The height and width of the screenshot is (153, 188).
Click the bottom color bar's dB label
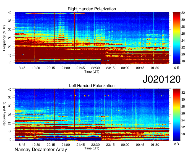pyautogui.click(x=176, y=144)
